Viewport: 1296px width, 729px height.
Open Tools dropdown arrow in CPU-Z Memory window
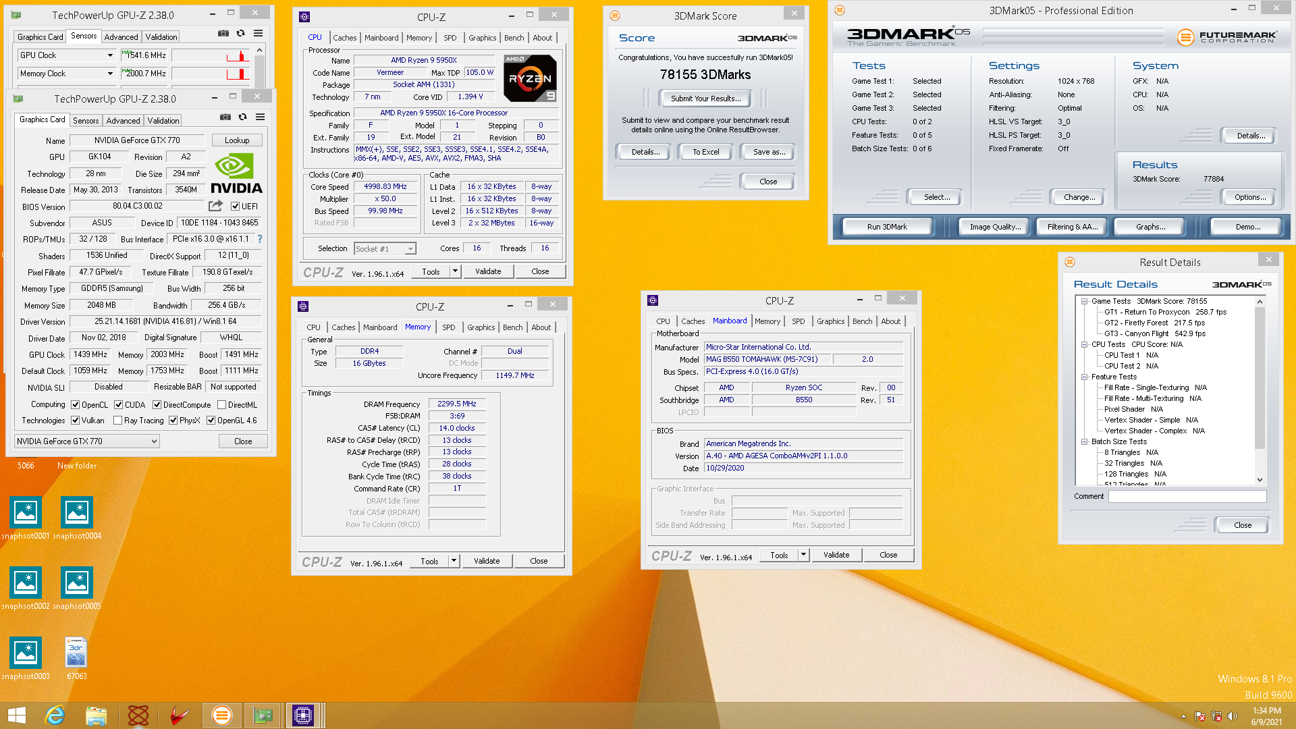(x=454, y=561)
